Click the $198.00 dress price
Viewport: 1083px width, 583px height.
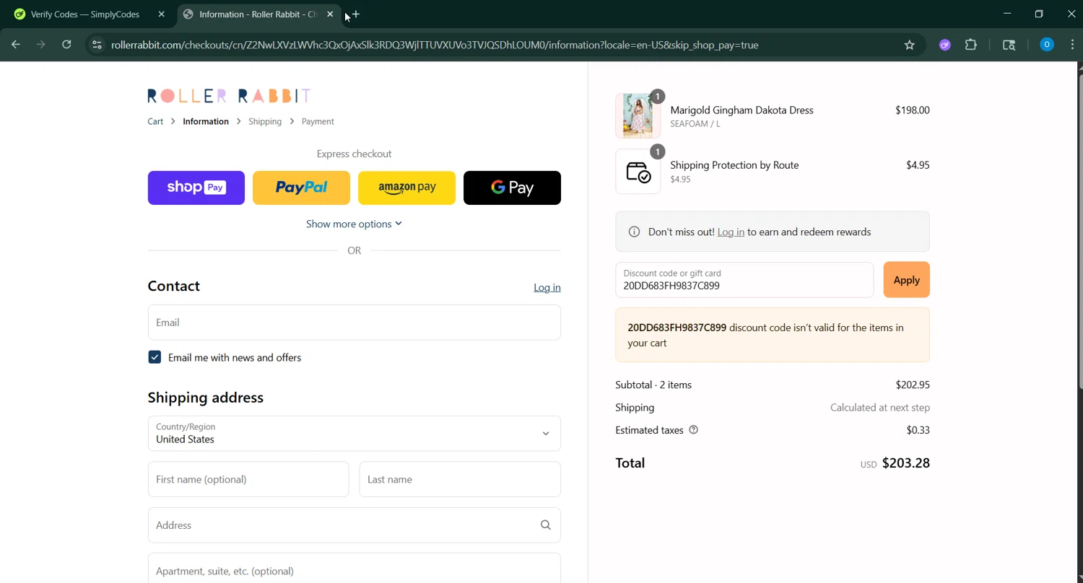[x=913, y=110]
